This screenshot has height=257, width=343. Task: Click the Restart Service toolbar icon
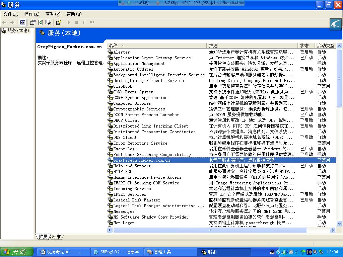click(x=92, y=22)
